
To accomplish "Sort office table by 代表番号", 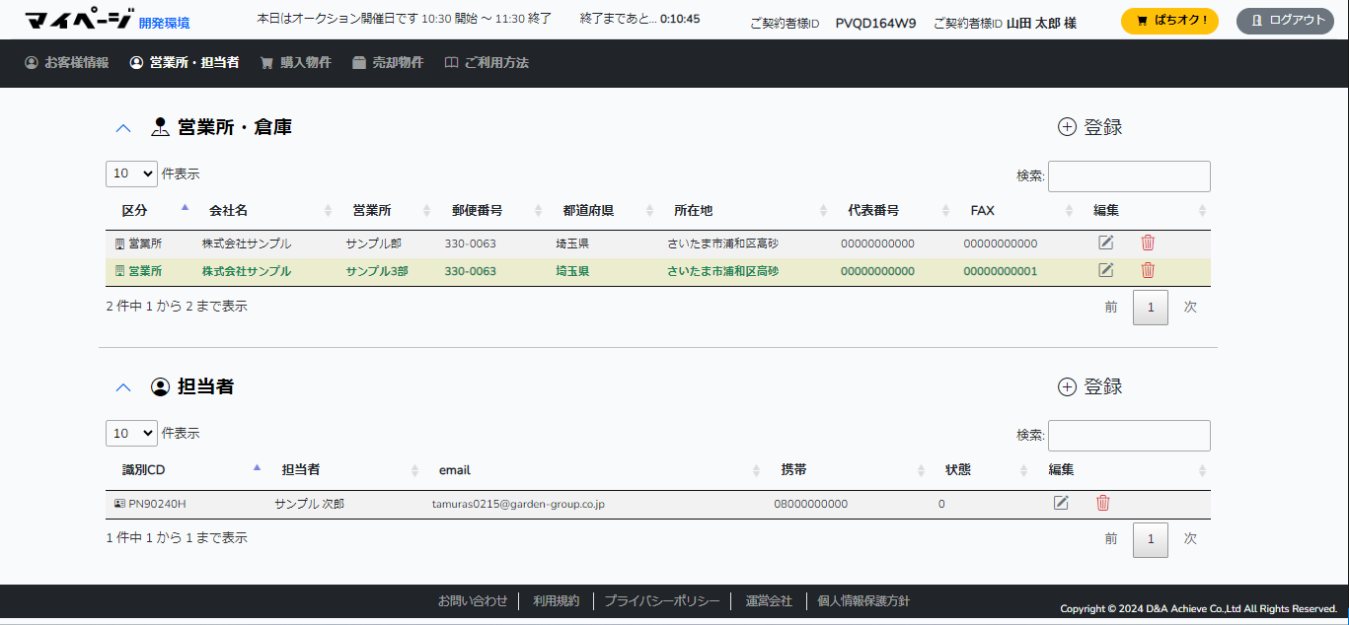I will pyautogui.click(x=894, y=210).
